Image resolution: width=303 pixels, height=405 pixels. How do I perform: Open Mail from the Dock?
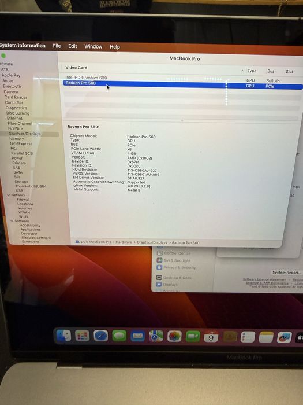(137, 336)
